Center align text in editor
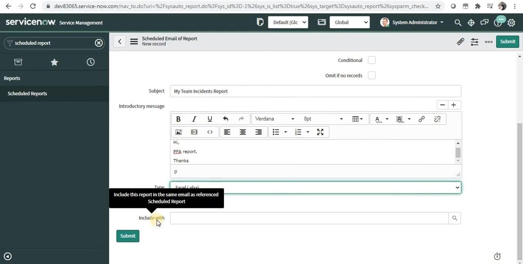 coord(243,132)
